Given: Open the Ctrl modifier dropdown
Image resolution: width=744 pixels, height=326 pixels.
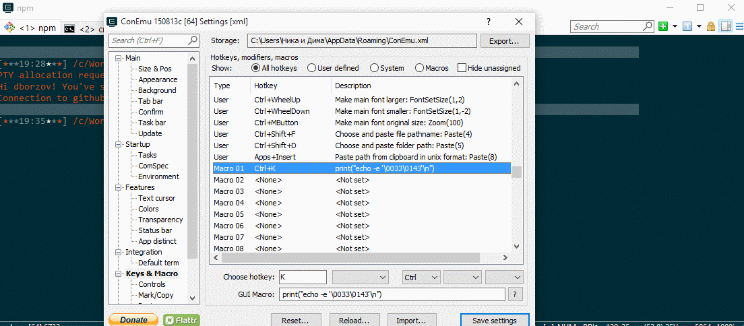Looking at the screenshot, I should click(x=421, y=277).
